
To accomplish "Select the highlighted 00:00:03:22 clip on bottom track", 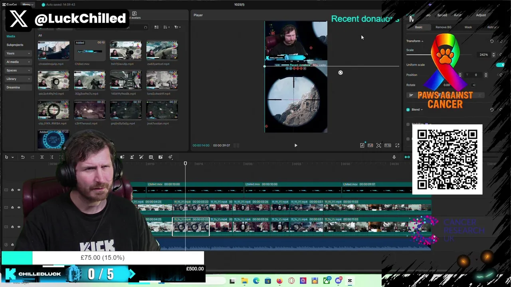I will coord(191,226).
